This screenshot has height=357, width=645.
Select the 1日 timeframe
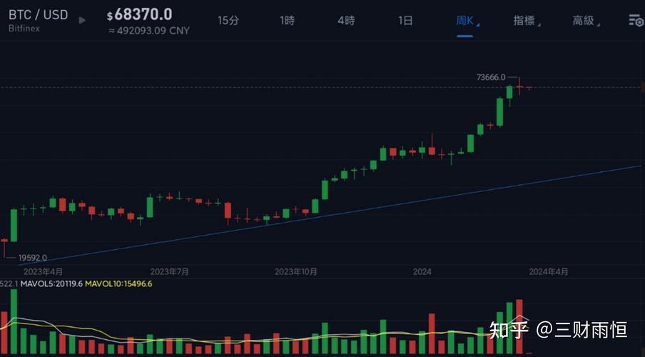[405, 21]
